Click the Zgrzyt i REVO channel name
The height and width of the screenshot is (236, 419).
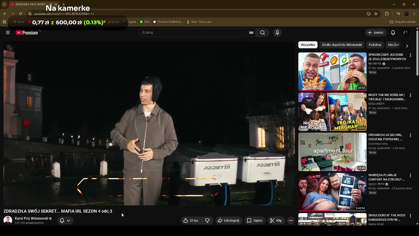tap(376, 184)
